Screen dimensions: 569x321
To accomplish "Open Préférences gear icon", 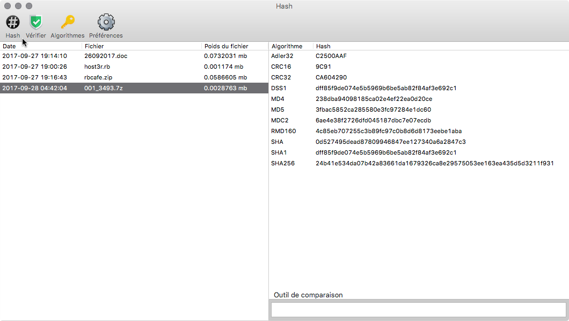I will [106, 23].
